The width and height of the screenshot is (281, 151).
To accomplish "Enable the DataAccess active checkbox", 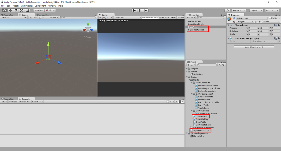I will 234,18.
